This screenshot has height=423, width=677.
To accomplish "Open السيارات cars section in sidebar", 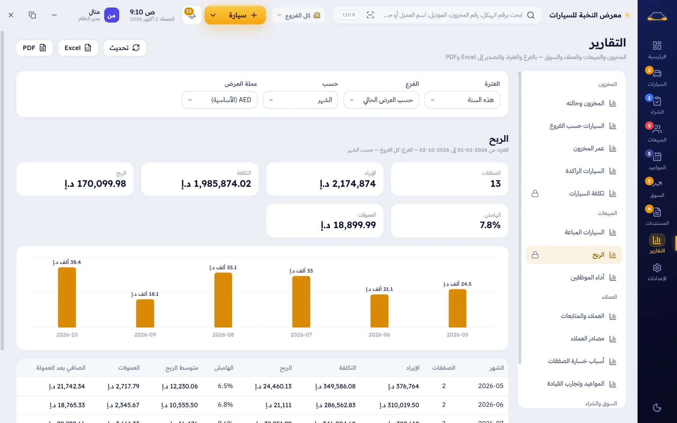I will 657,78.
